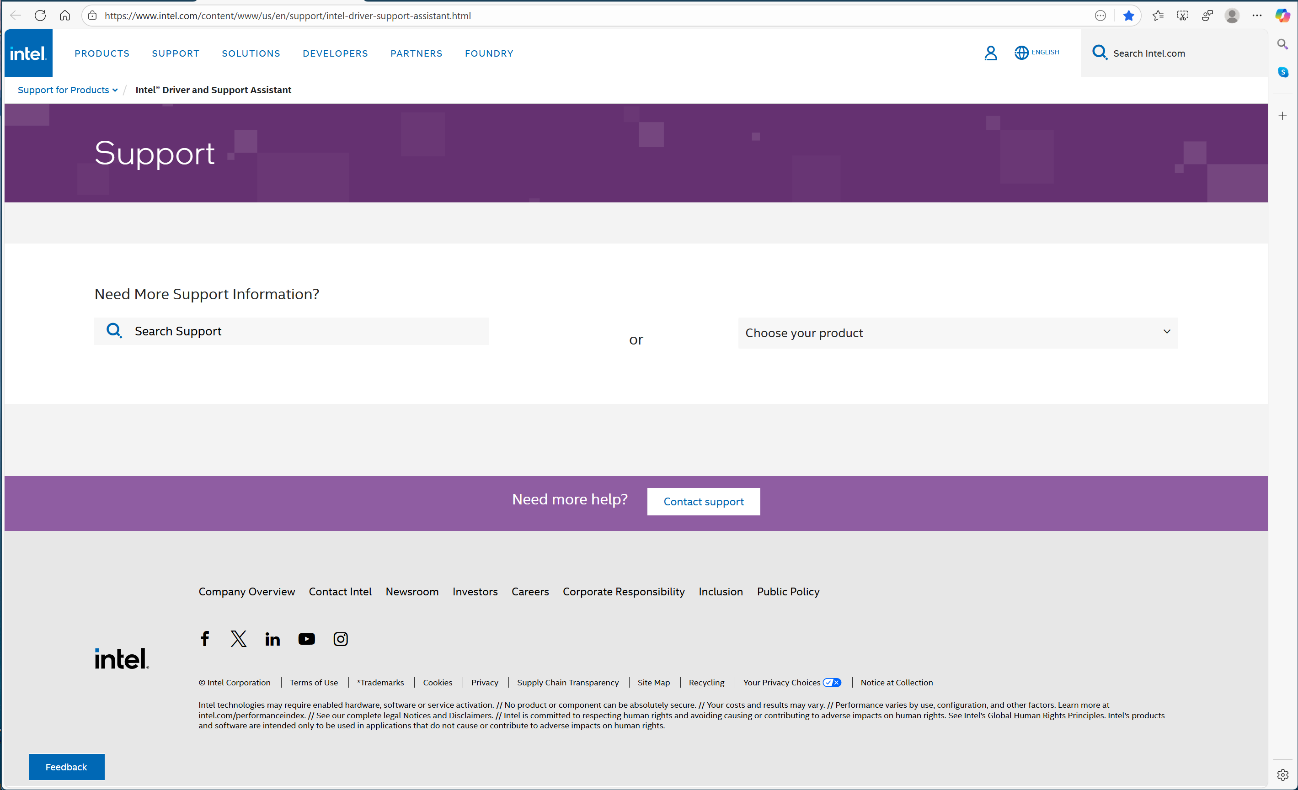Open the Developers navigation menu

pos(335,53)
